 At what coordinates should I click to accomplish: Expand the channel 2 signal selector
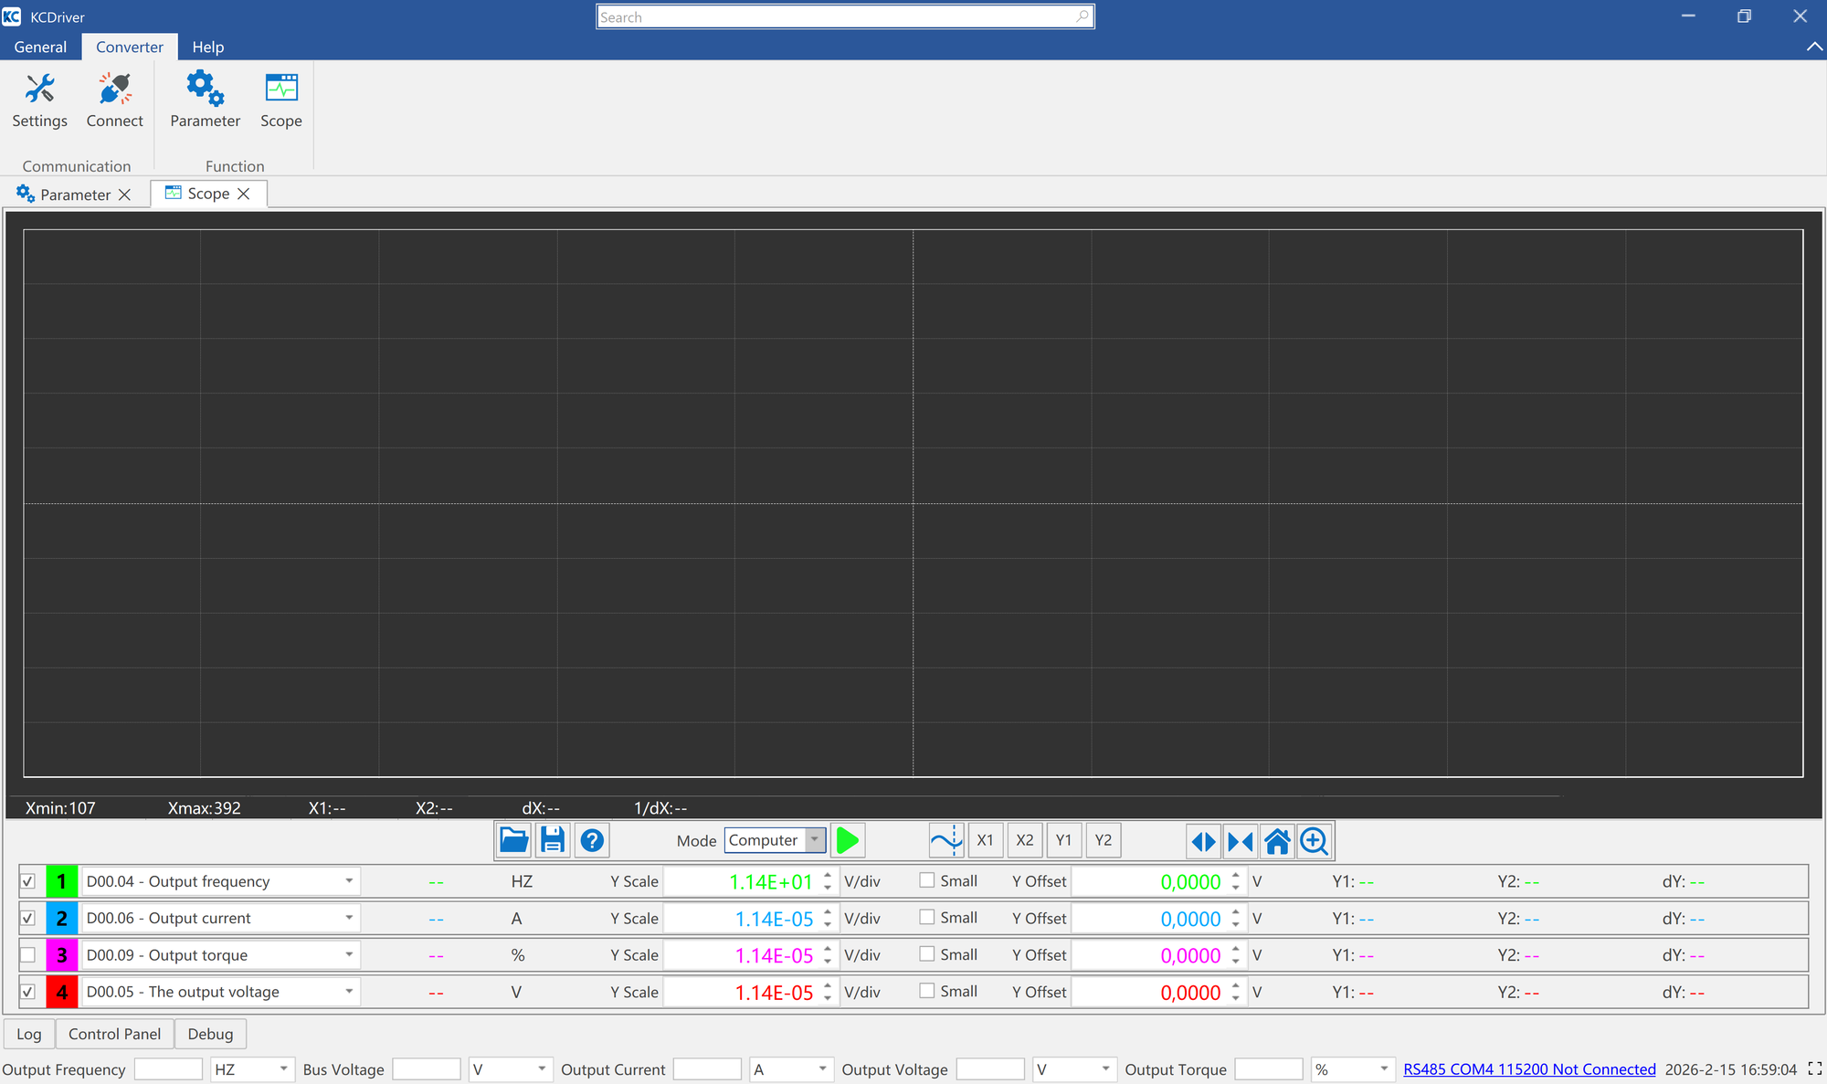click(x=349, y=917)
